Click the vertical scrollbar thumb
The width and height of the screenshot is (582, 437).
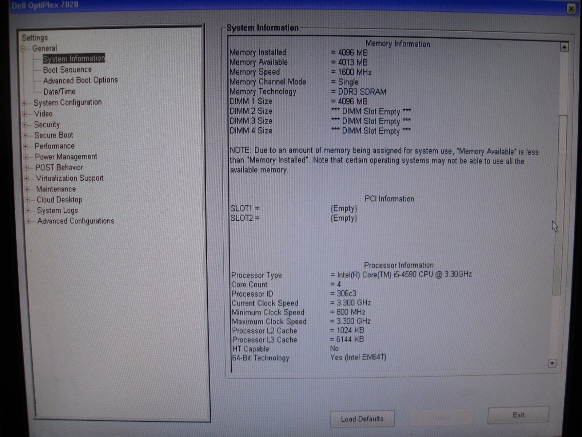(559, 205)
